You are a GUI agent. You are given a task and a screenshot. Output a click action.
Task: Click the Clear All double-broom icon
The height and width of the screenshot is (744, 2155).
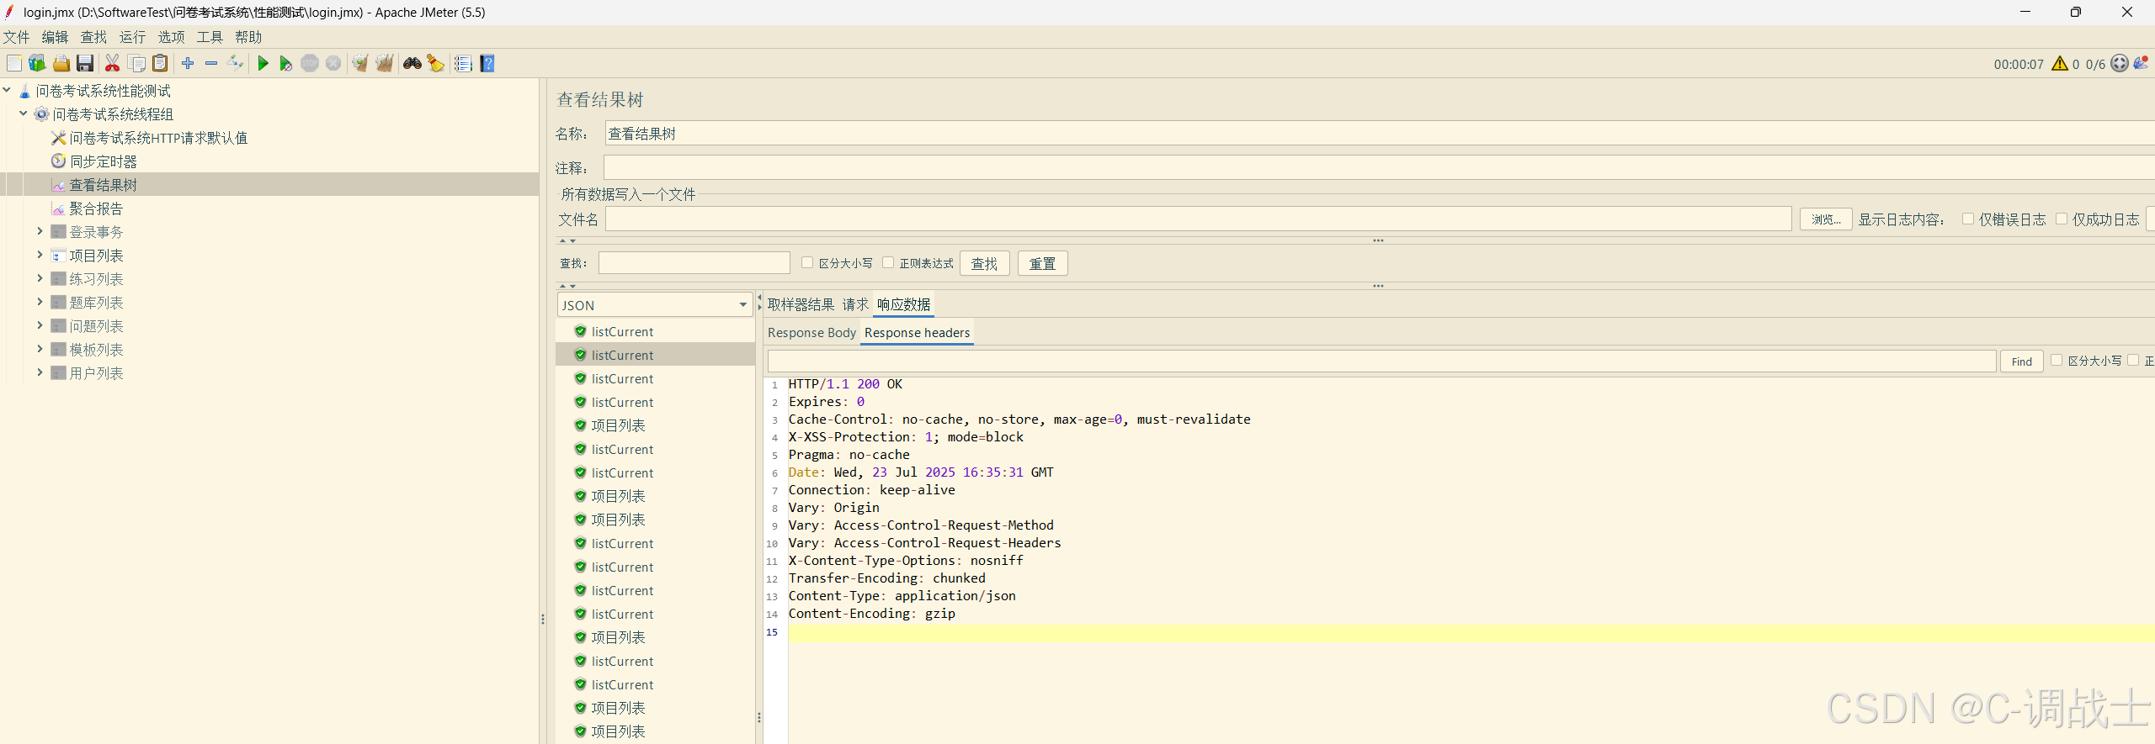pyautogui.click(x=385, y=64)
